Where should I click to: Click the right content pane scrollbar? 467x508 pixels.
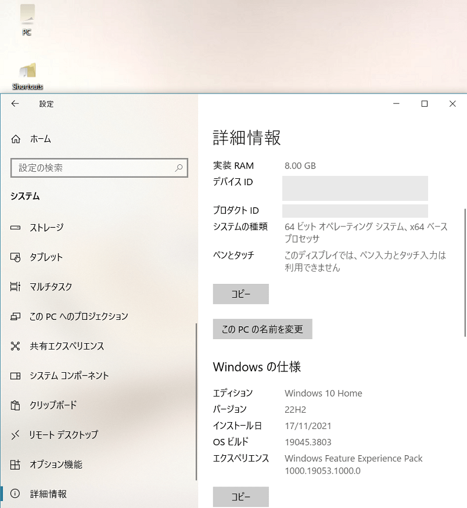click(465, 273)
